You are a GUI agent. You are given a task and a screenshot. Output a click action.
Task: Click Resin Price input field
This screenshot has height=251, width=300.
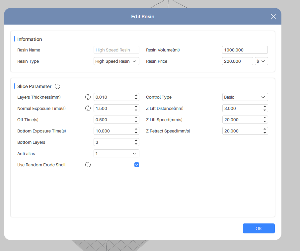tap(237, 61)
